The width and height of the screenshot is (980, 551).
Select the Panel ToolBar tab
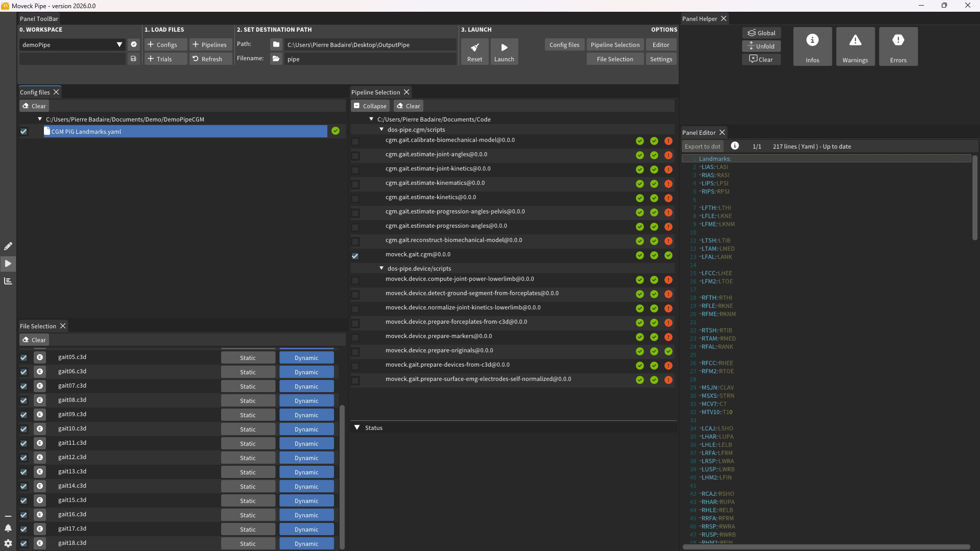tap(39, 18)
